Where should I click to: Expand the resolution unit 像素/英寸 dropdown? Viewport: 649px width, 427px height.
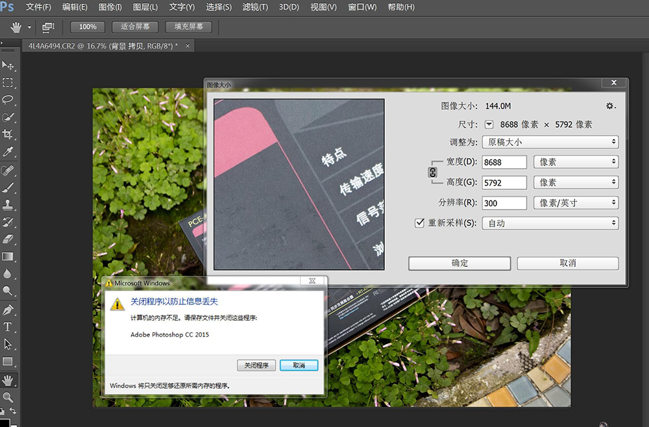coord(576,203)
